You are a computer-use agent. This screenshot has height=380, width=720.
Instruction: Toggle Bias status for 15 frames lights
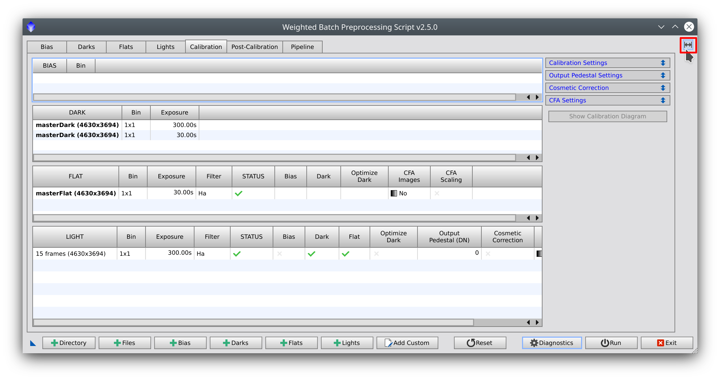pyautogui.click(x=280, y=253)
